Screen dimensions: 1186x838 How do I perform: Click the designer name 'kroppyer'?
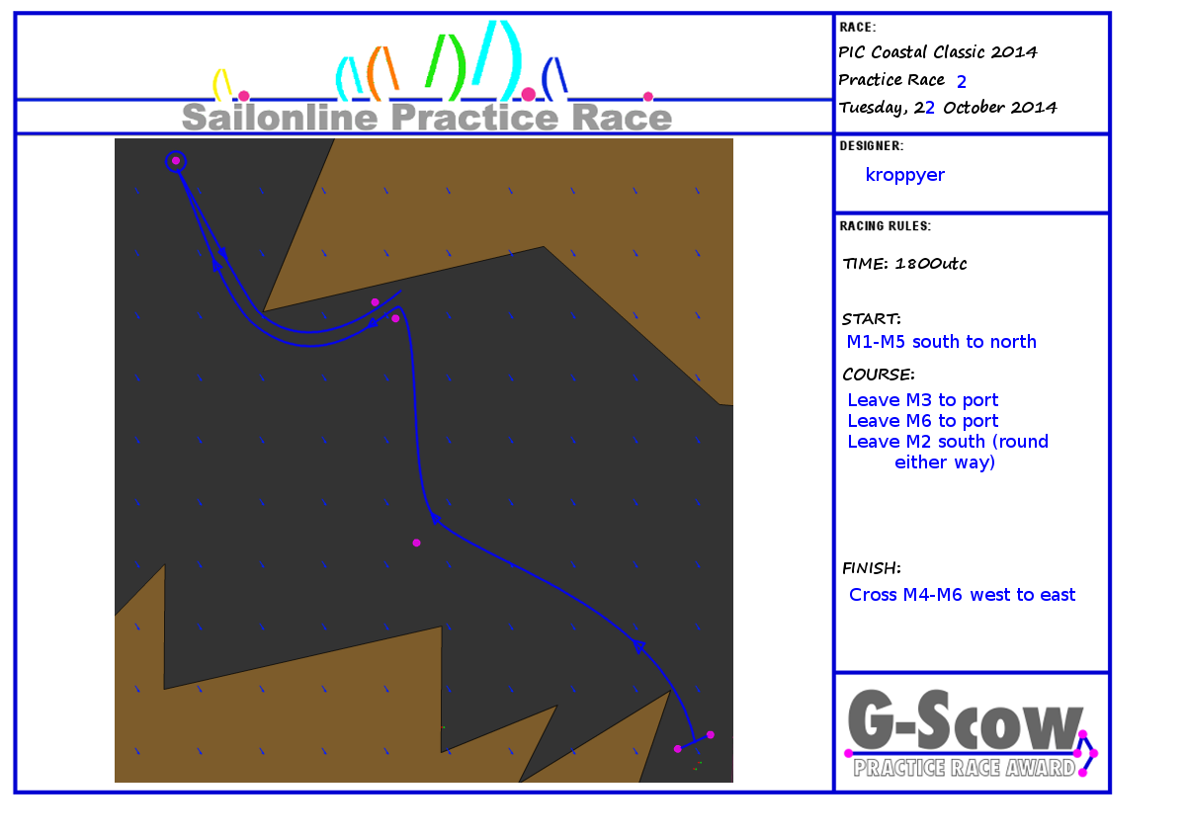coord(905,175)
